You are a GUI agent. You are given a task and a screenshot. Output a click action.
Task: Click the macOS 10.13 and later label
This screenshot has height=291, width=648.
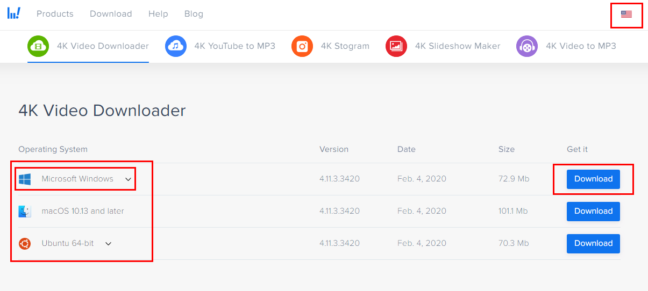[83, 212]
